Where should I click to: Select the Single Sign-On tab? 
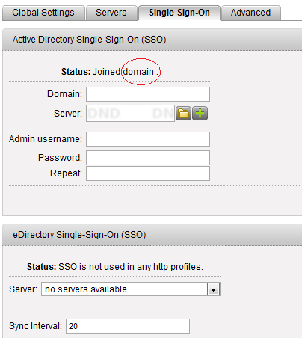(x=179, y=13)
